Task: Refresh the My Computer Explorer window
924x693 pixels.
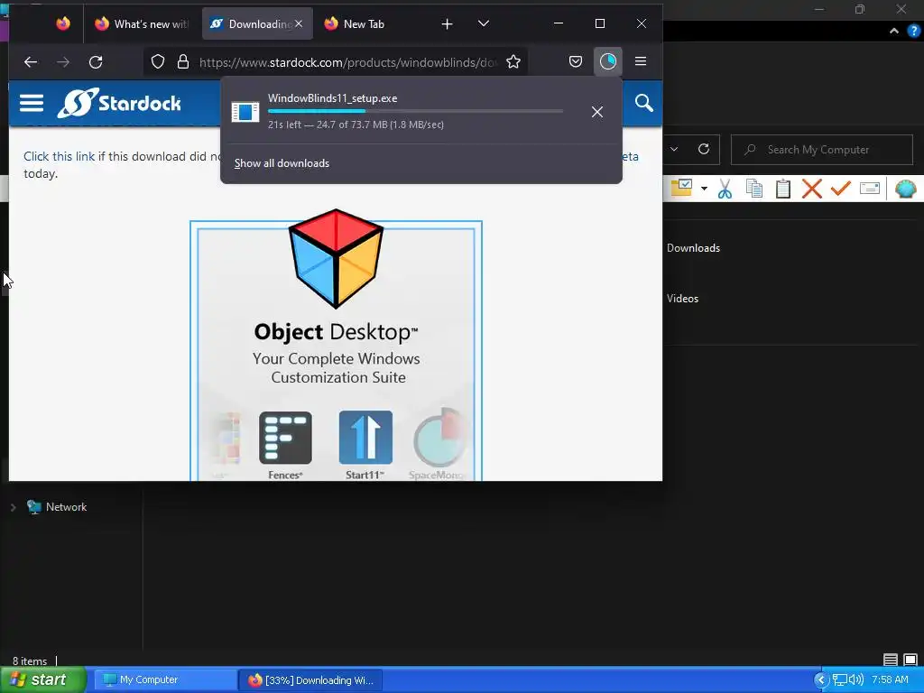Action: (x=704, y=149)
